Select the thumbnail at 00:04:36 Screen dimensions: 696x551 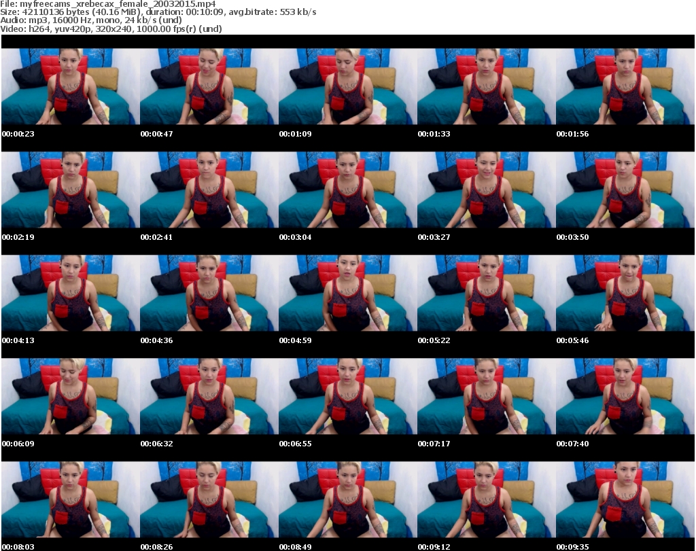pyautogui.click(x=209, y=293)
